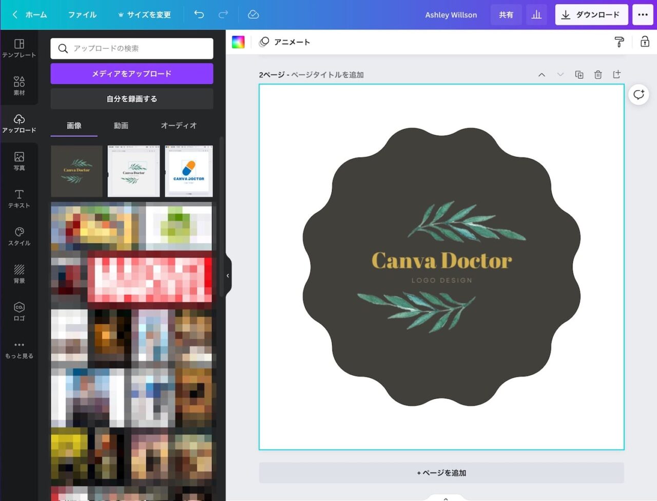Collapse the side panel with arrow handle

tap(227, 276)
